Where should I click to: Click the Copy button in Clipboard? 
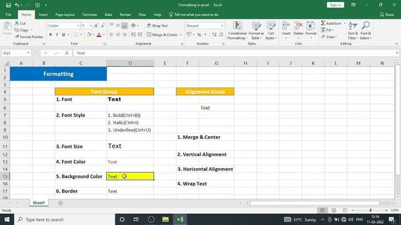(21, 30)
